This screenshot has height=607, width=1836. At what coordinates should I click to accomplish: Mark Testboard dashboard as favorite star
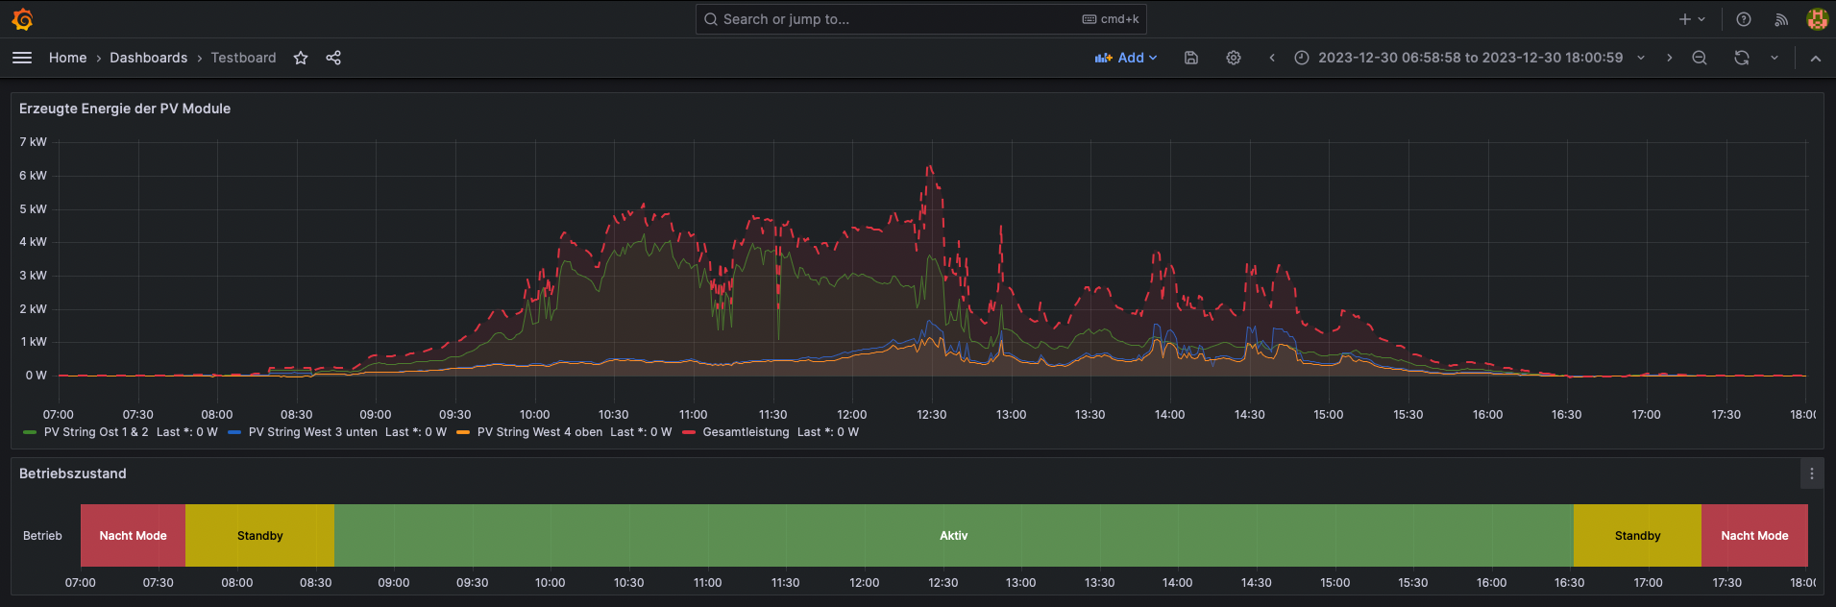(301, 58)
